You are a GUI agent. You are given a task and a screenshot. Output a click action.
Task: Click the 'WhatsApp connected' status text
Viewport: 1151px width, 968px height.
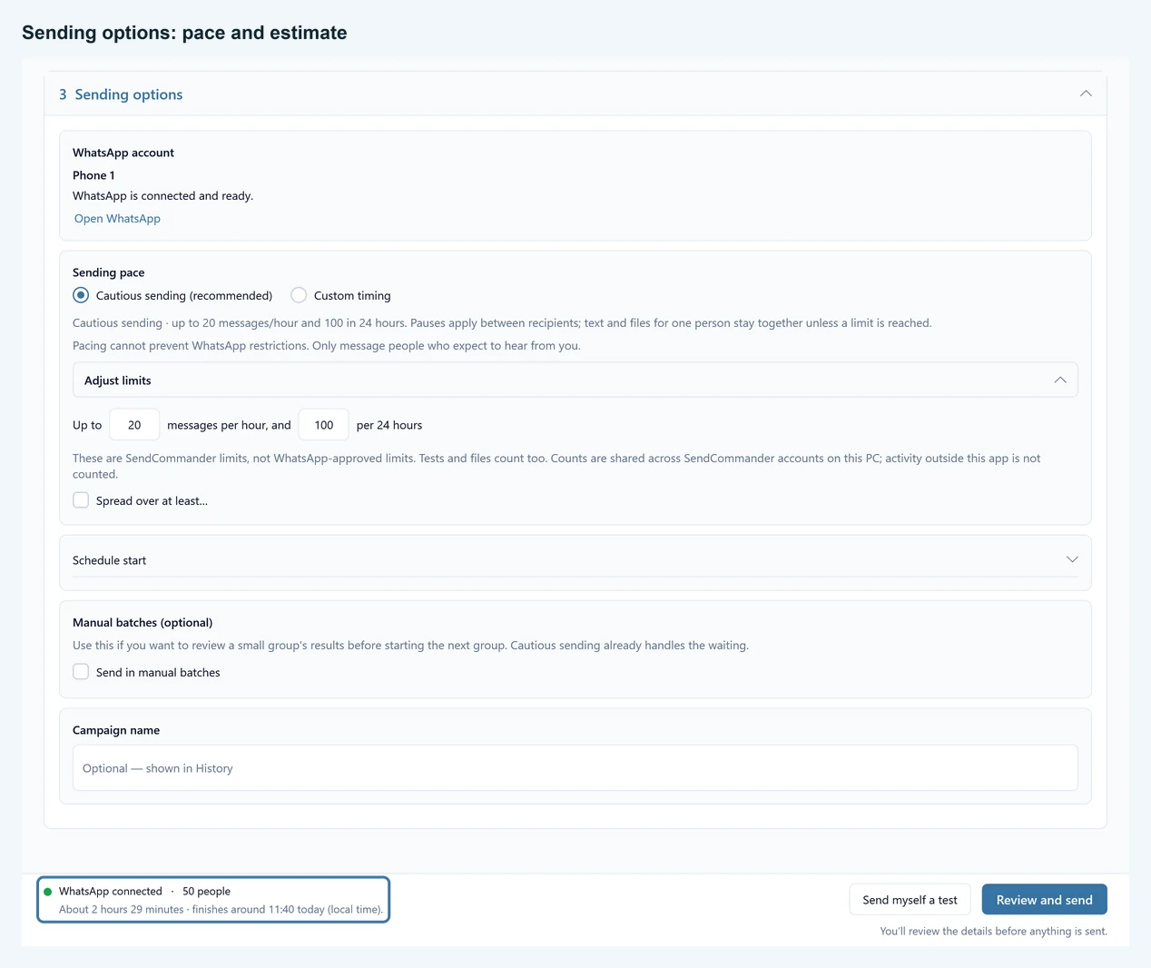tap(111, 892)
